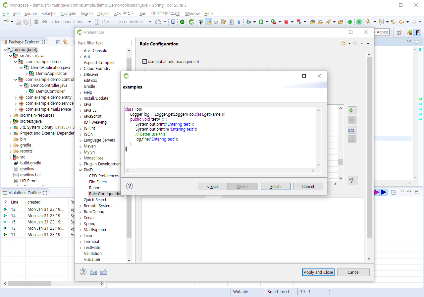Select the Reports item under PMD
The height and width of the screenshot is (297, 424).
point(96,188)
